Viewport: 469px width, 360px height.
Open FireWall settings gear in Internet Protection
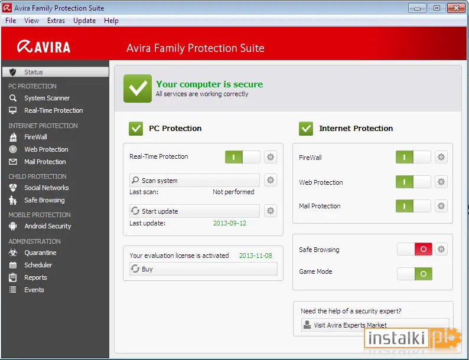click(x=441, y=157)
